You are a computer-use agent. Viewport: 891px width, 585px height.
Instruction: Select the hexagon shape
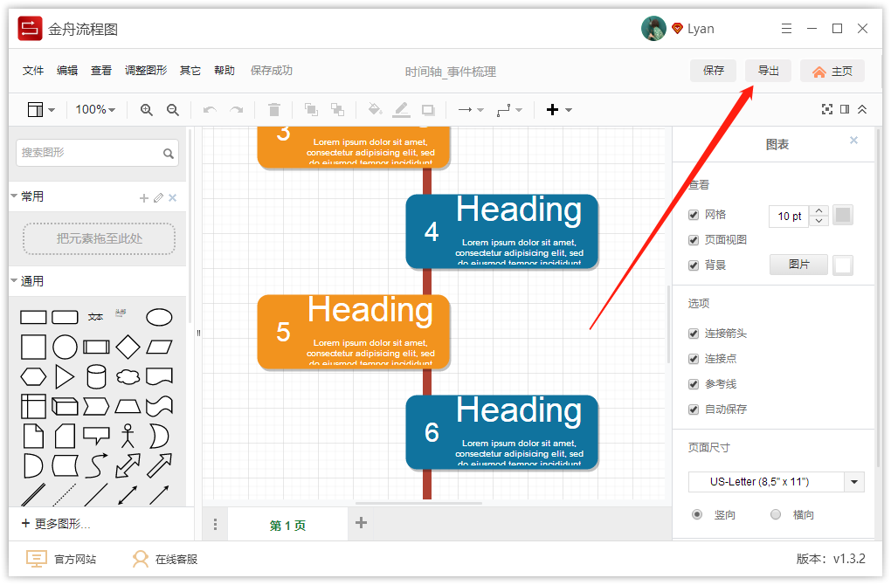click(x=33, y=376)
